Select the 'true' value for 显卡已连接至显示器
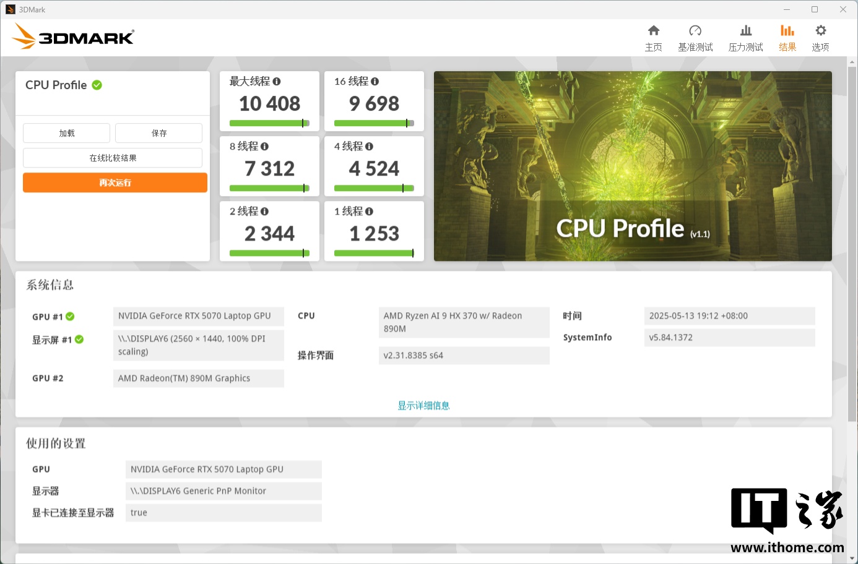858x564 pixels. click(223, 513)
